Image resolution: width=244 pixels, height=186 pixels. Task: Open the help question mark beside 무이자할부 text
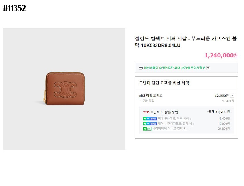click(x=208, y=68)
